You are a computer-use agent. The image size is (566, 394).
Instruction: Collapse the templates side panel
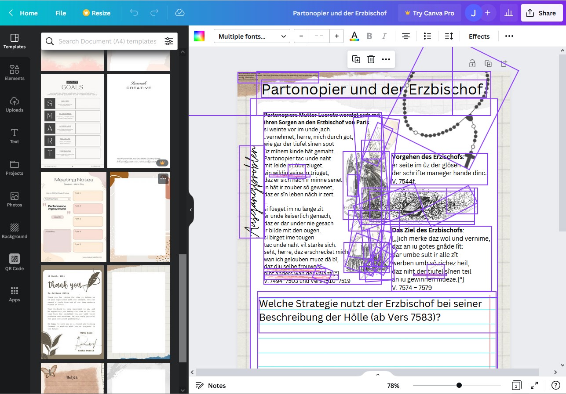pos(191,210)
